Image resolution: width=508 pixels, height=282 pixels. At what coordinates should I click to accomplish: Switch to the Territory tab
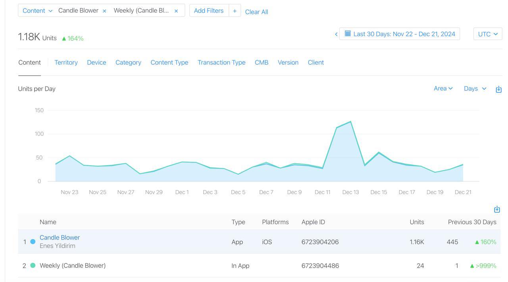click(66, 63)
